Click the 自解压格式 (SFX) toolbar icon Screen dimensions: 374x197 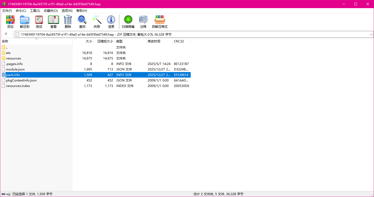click(x=160, y=20)
